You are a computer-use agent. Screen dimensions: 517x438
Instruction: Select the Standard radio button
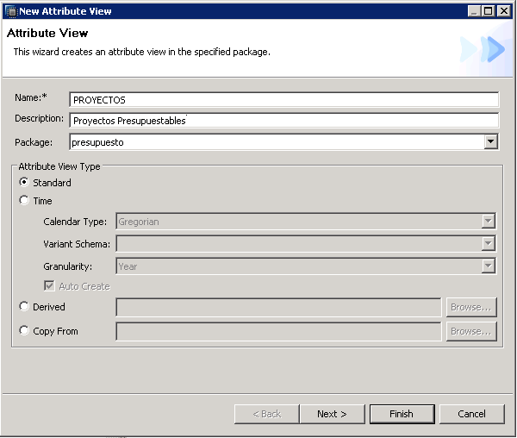[23, 183]
